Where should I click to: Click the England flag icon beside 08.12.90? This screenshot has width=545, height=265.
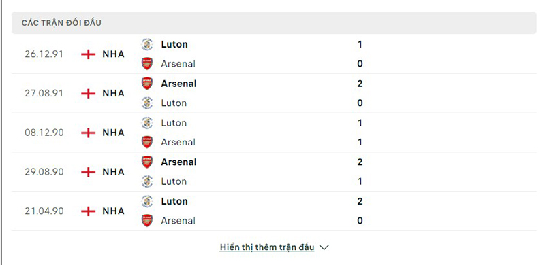[x=89, y=132]
